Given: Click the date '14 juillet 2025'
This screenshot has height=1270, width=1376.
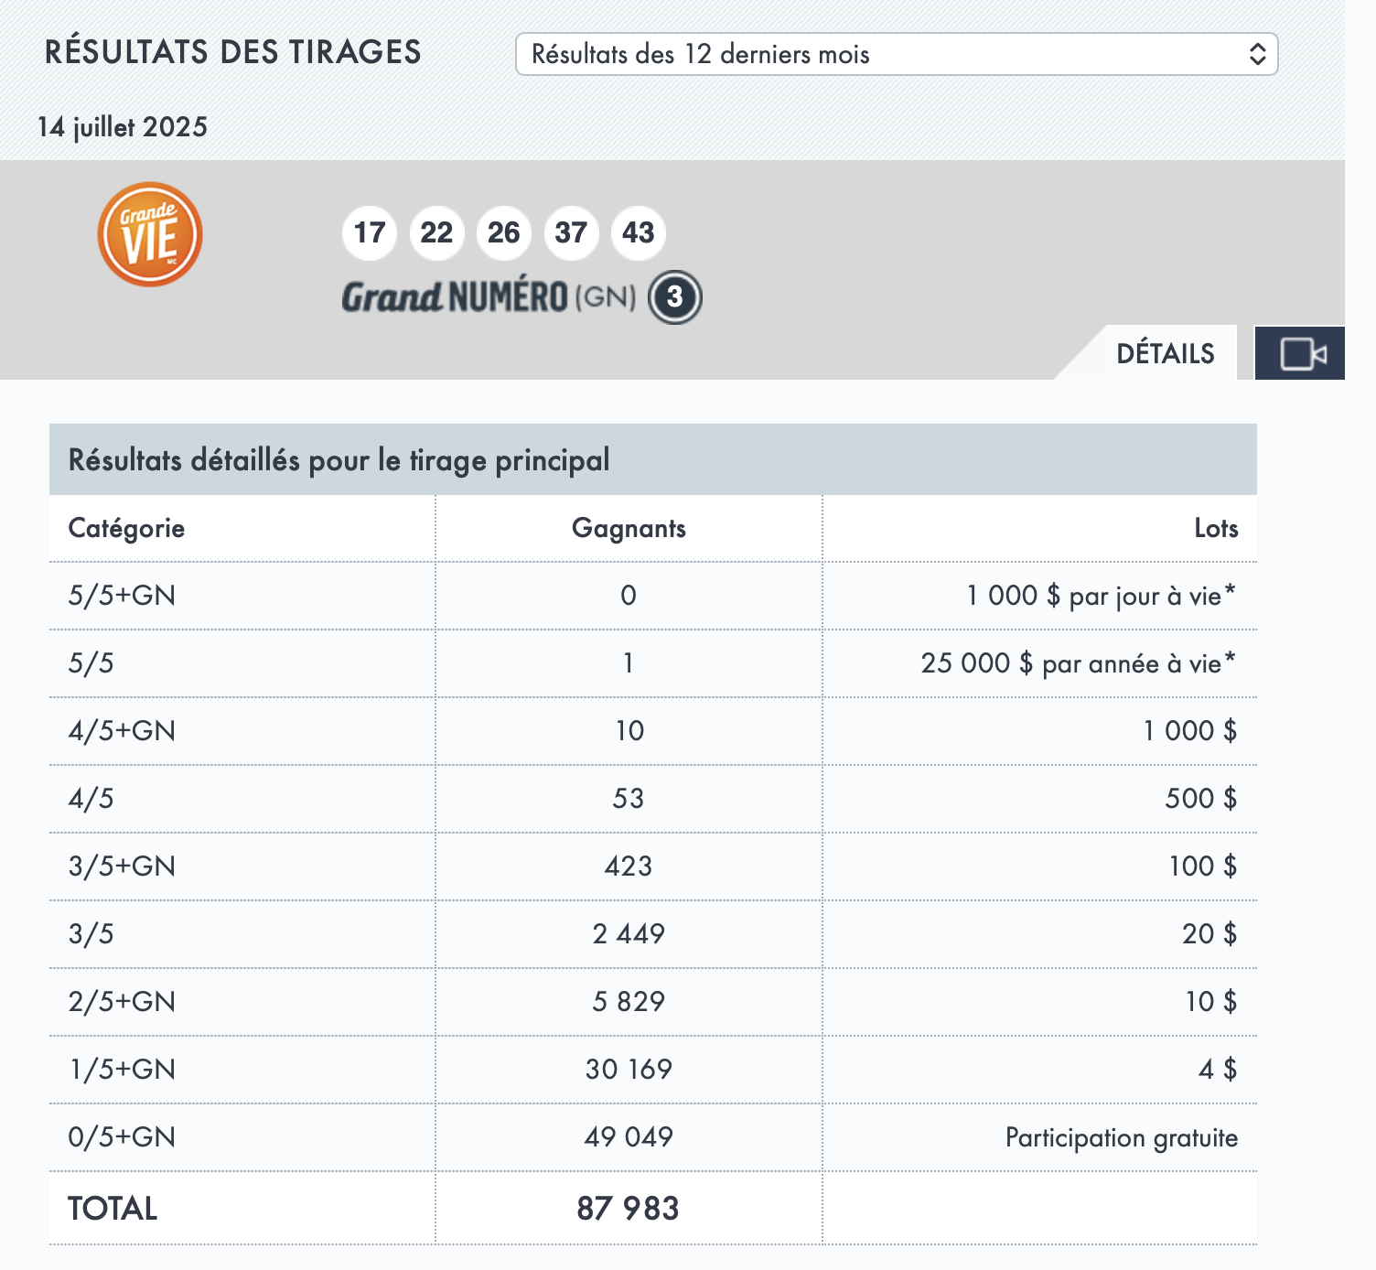Looking at the screenshot, I should coord(123,127).
